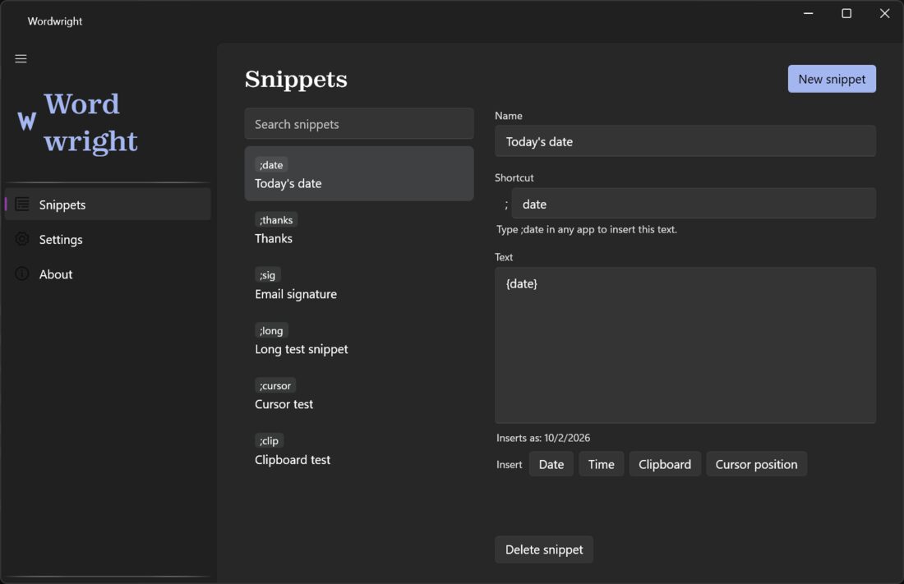Click the ;long shortcut tag
This screenshot has height=584, width=904.
(x=271, y=330)
